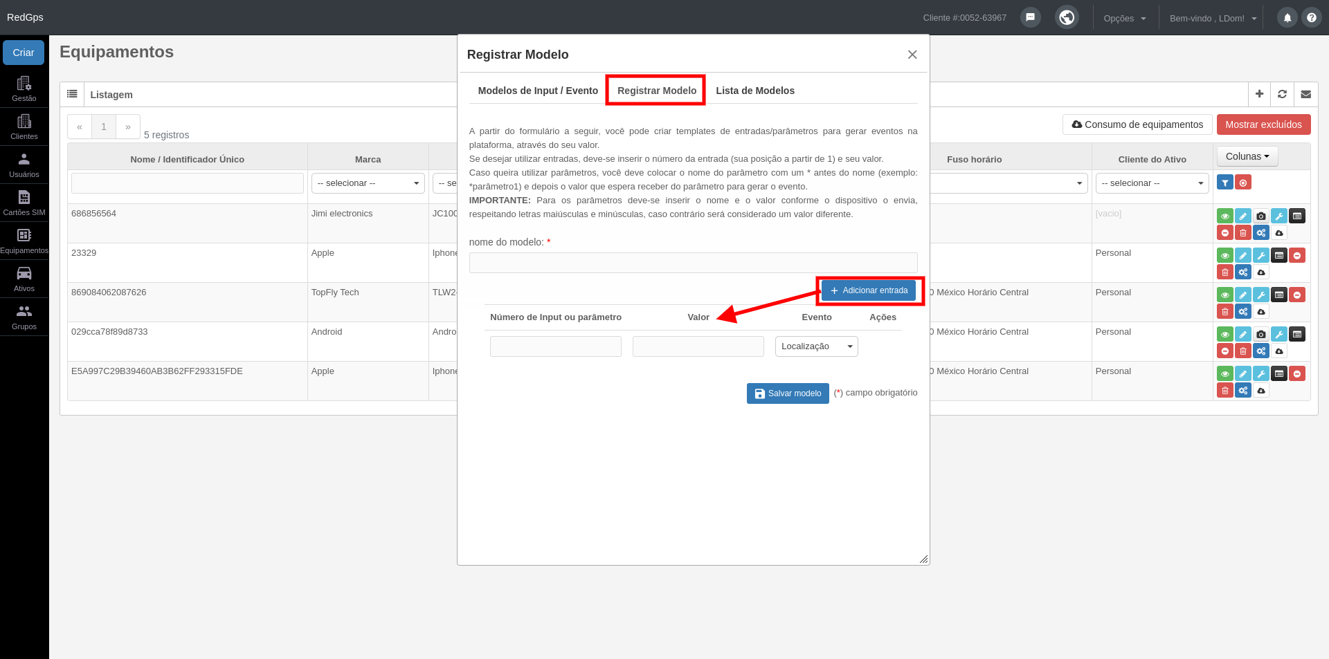Screen dimensions: 1329x659
Task: Click camera icon for equipment 686856564
Action: pyautogui.click(x=1261, y=216)
